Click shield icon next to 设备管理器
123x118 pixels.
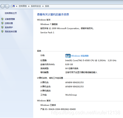click(x=2, y=19)
